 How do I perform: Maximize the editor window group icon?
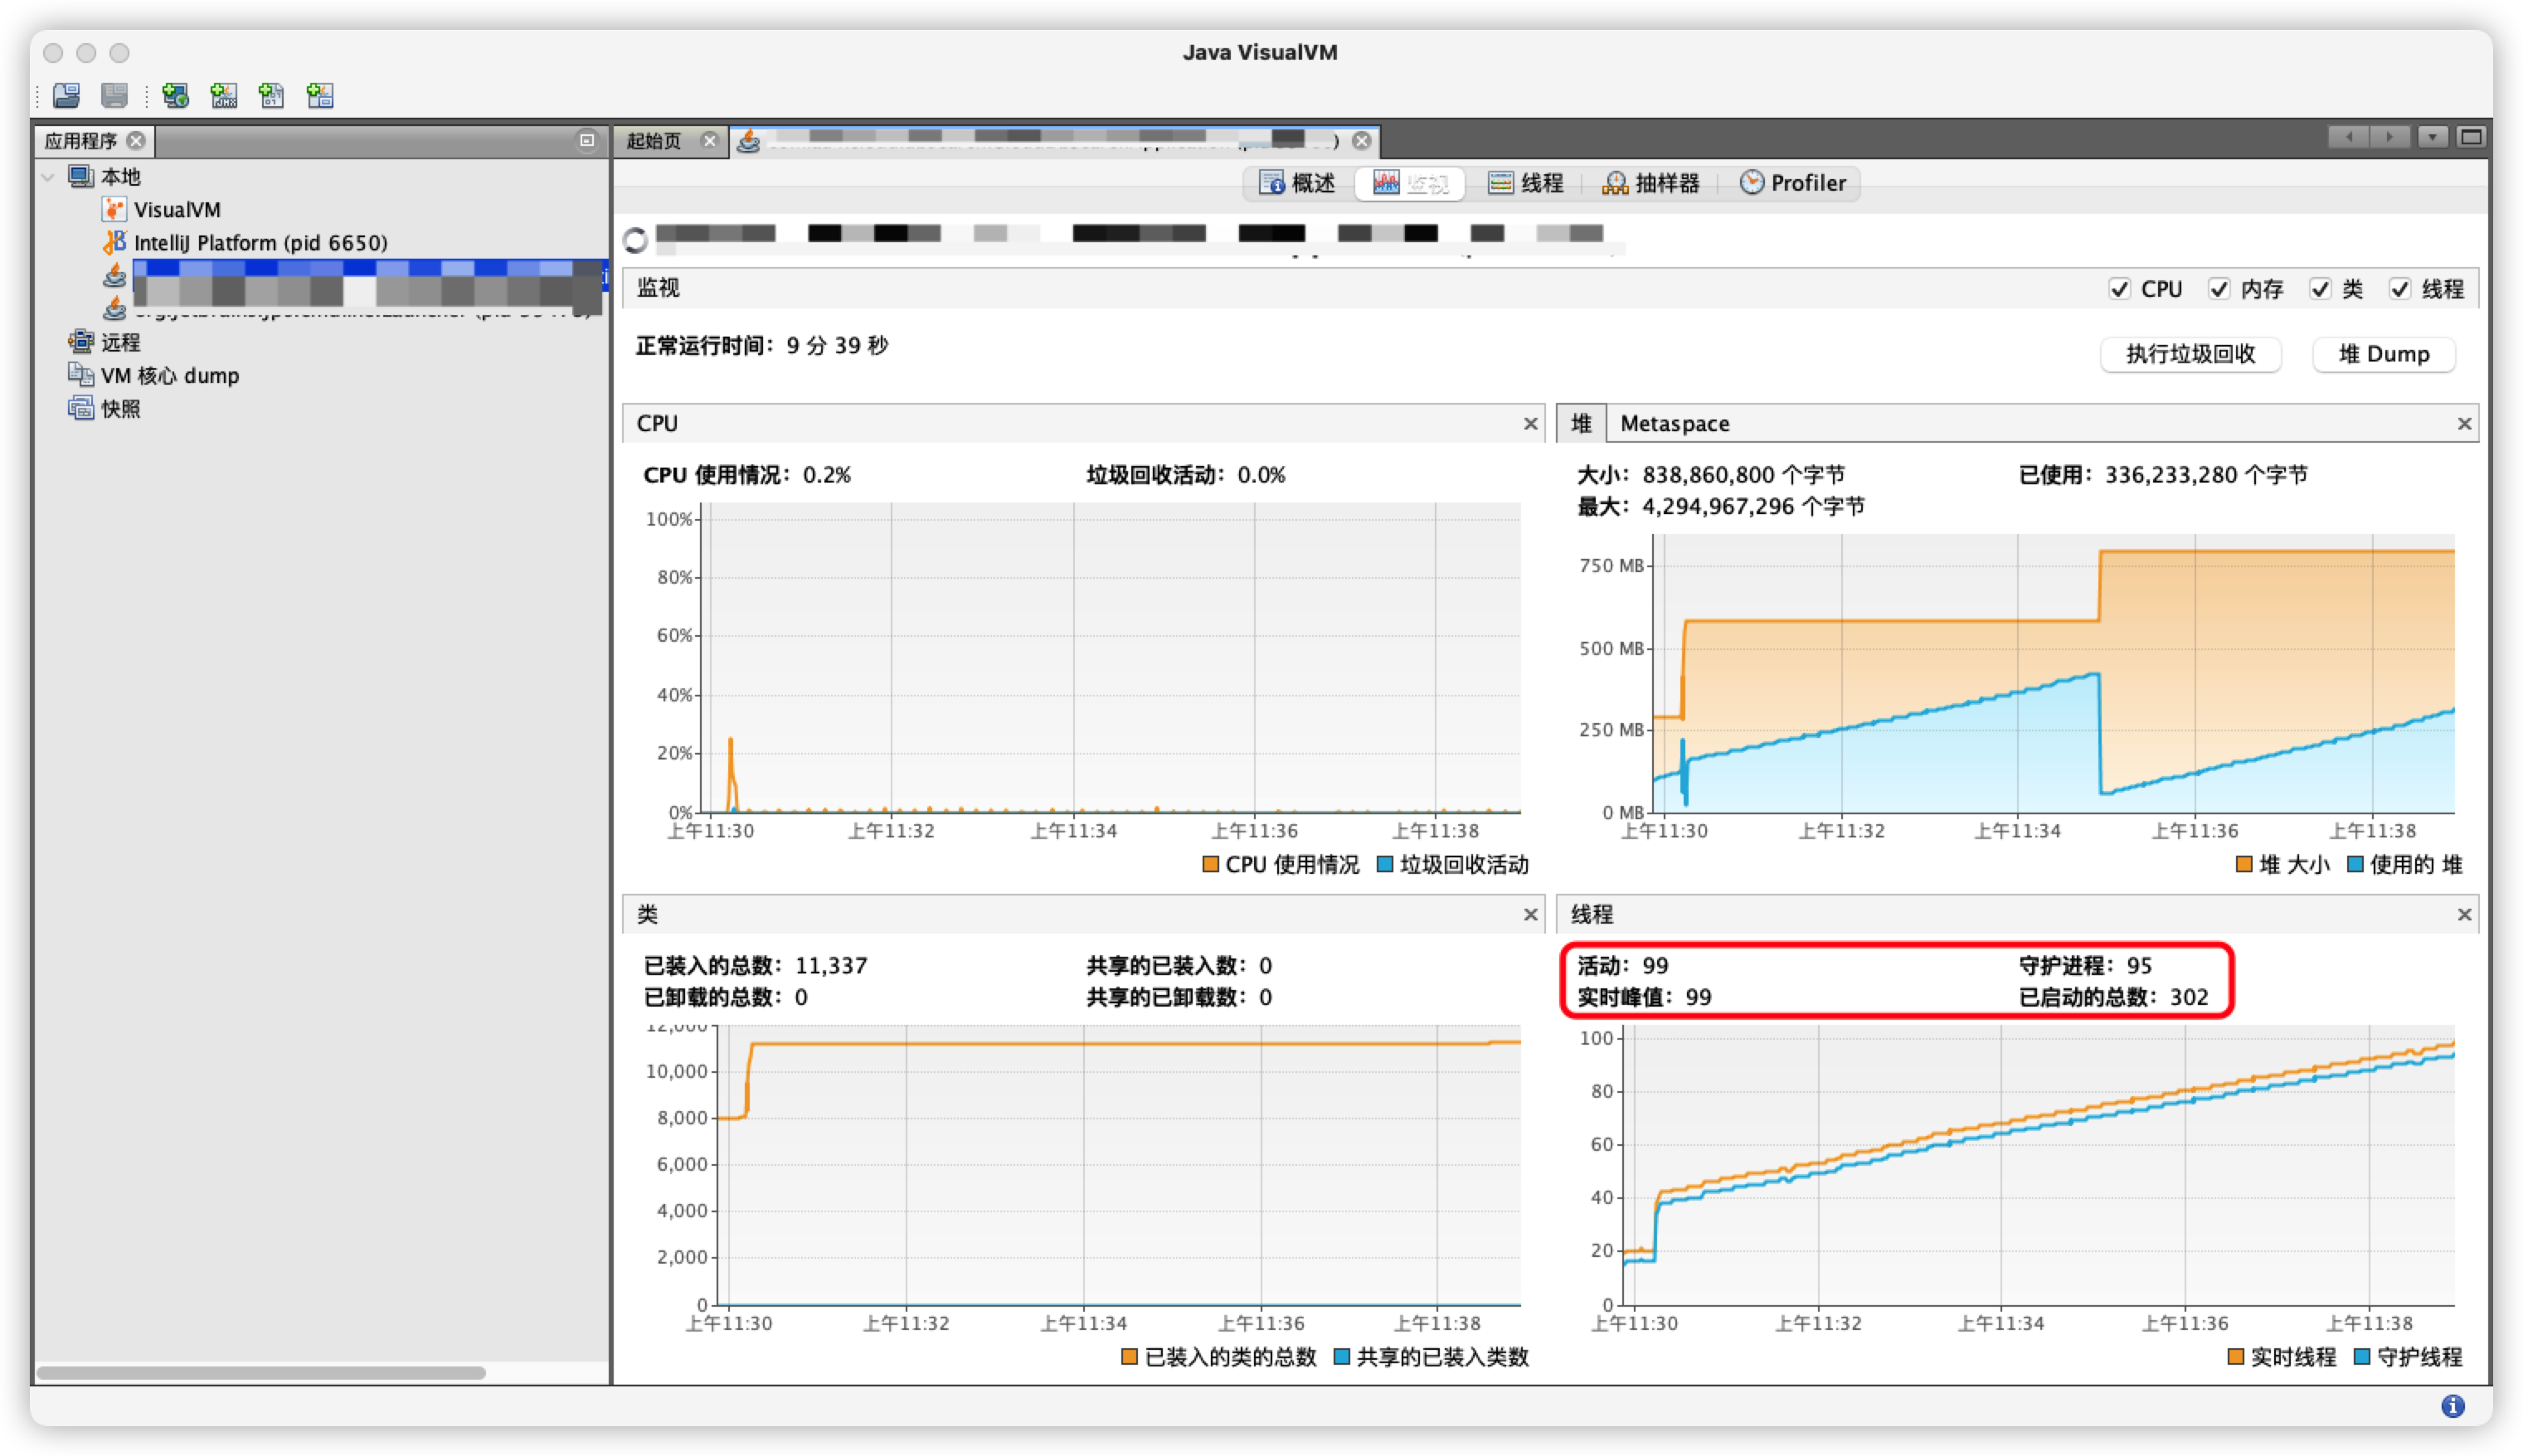point(2471,137)
